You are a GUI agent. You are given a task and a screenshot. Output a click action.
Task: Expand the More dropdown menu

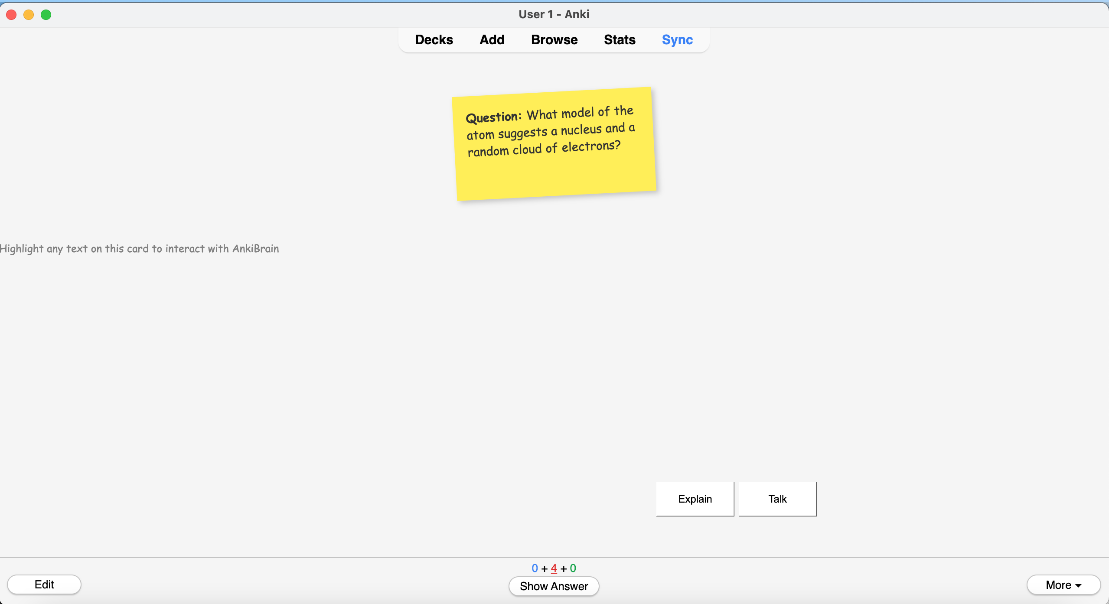point(1063,585)
